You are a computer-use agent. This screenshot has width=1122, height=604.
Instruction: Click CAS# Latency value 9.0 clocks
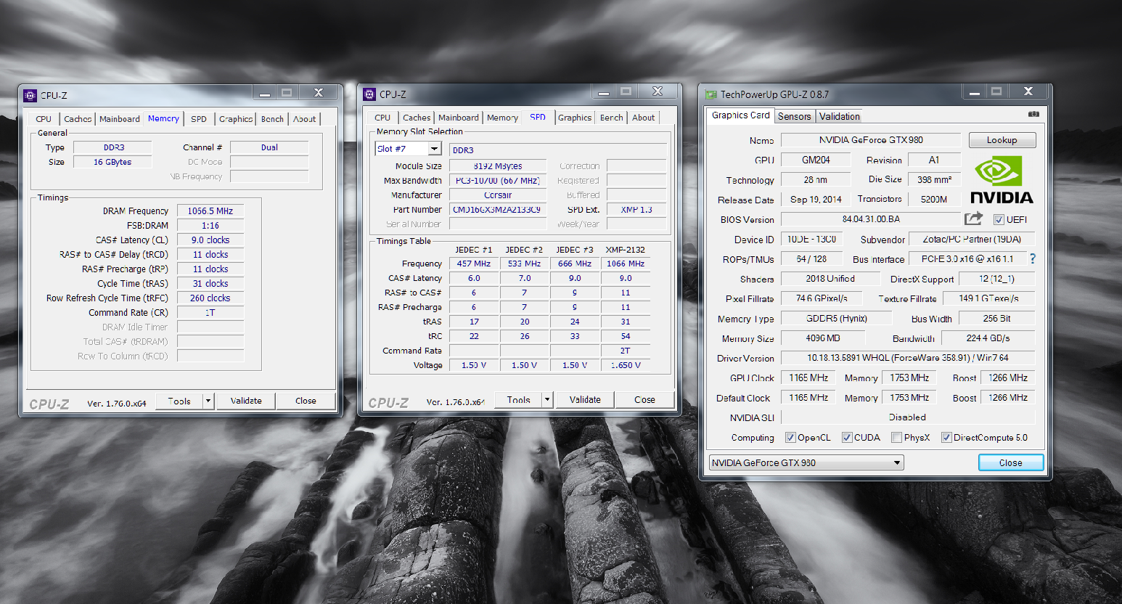210,240
